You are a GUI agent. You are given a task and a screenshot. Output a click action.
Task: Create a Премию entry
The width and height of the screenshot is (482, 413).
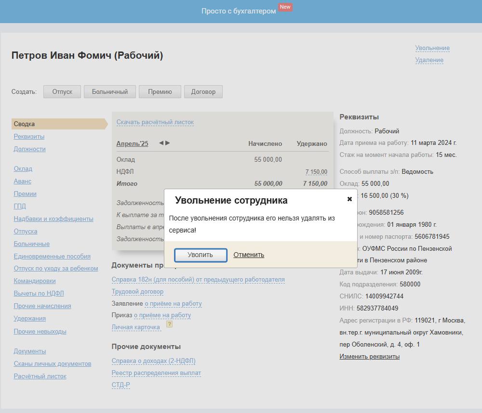click(160, 91)
